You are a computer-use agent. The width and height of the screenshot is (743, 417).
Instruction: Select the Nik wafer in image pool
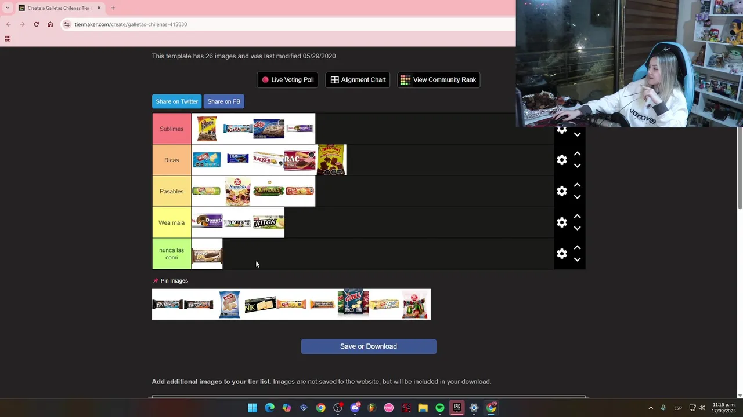point(260,305)
